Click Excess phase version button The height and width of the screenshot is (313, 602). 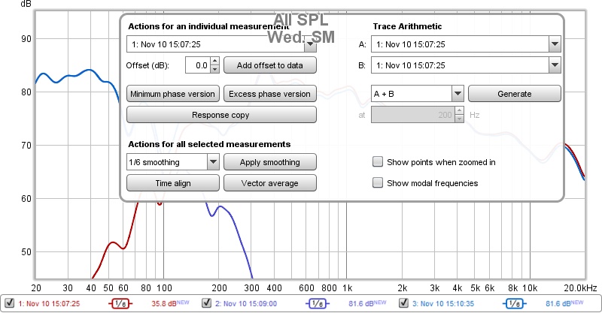[270, 94]
